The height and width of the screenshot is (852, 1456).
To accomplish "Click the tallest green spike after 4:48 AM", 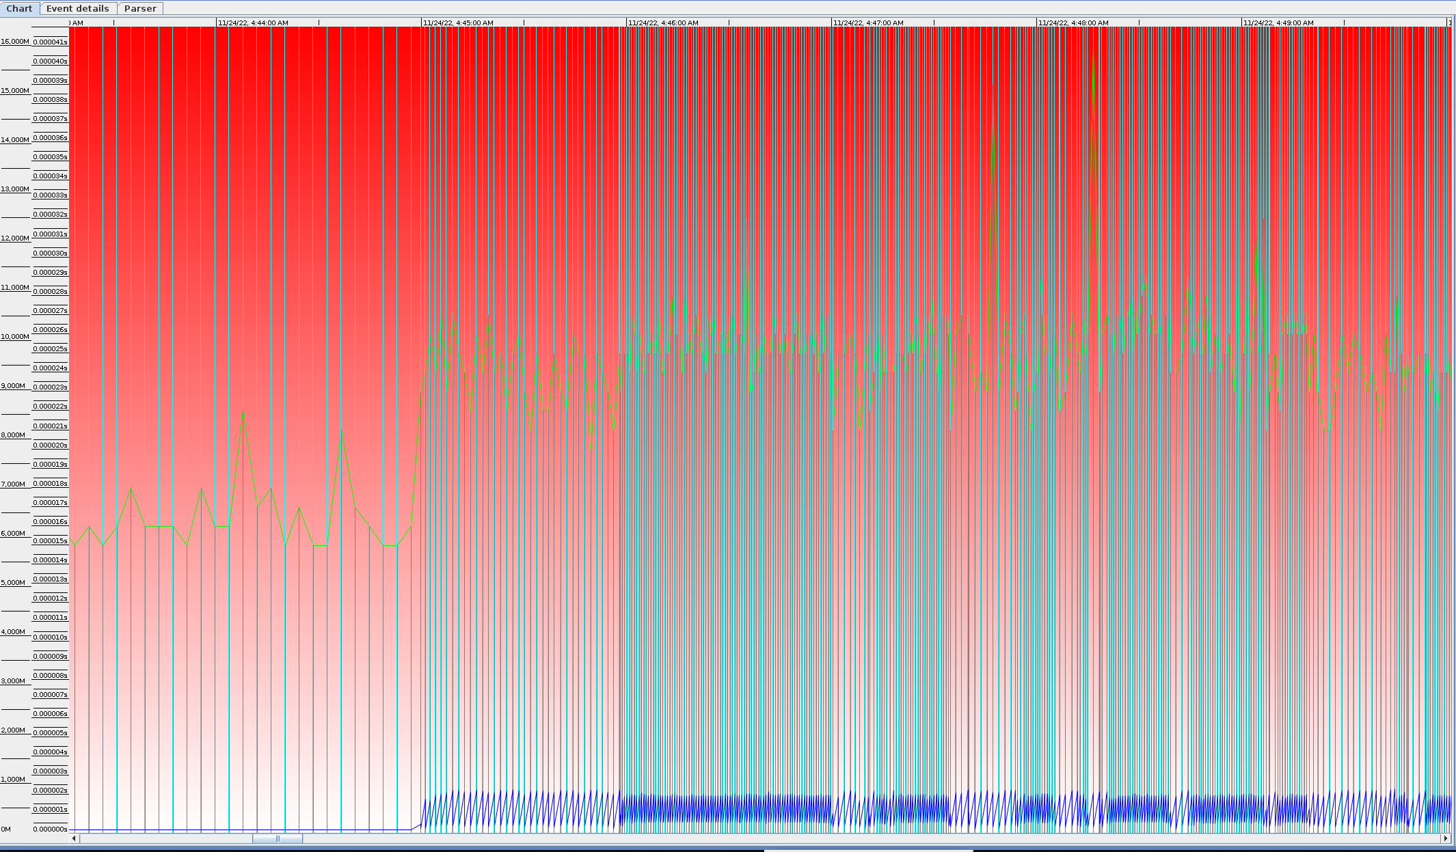I will (1094, 53).
